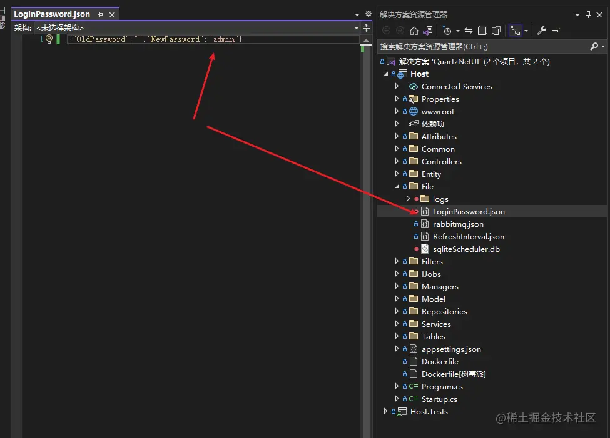This screenshot has width=610, height=438.
Task: Expand the Host.Tests project
Action: (x=385, y=411)
